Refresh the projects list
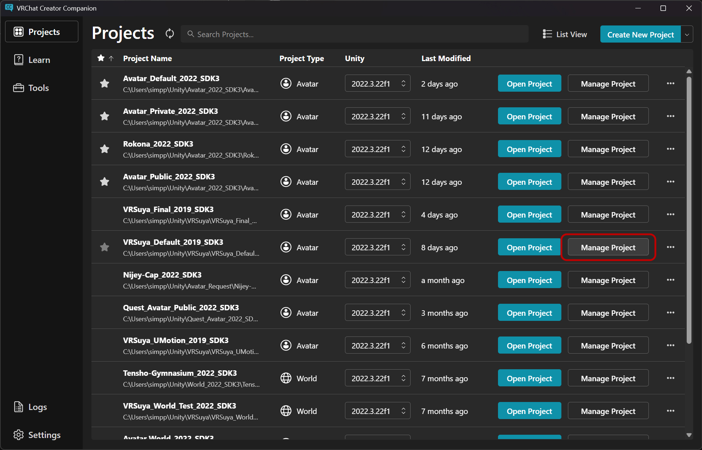702x450 pixels. (170, 34)
